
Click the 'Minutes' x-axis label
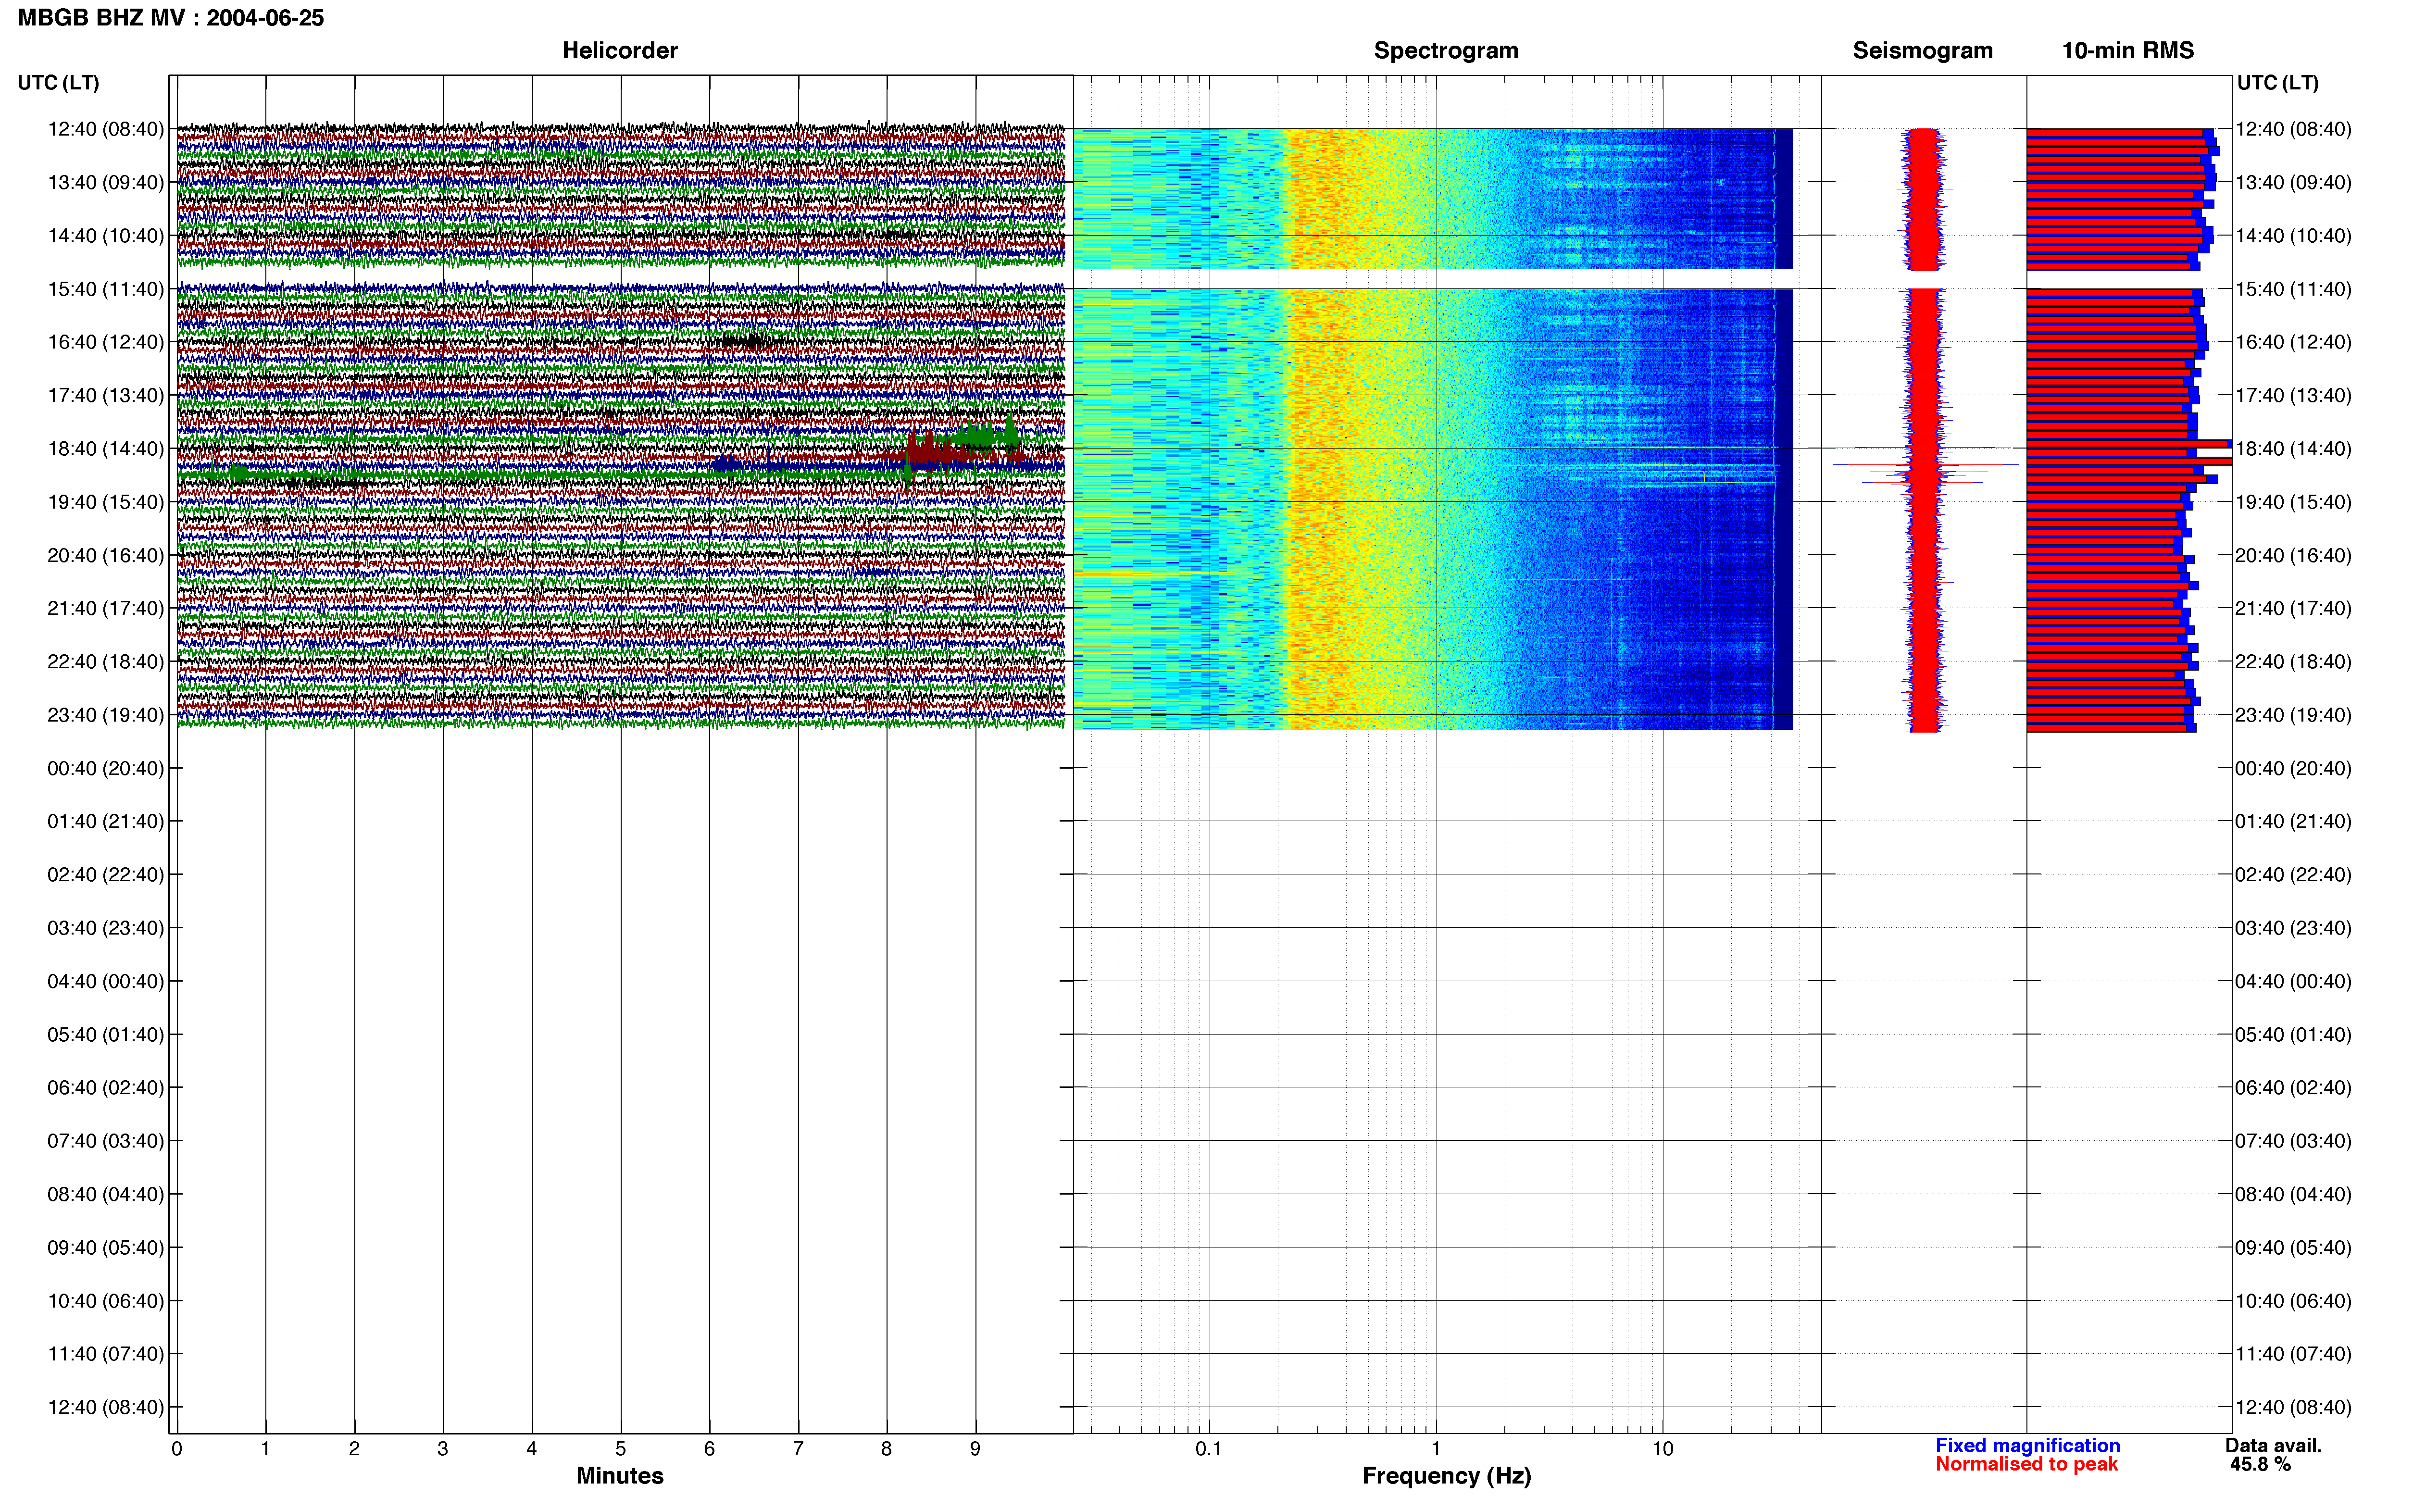pos(620,1475)
